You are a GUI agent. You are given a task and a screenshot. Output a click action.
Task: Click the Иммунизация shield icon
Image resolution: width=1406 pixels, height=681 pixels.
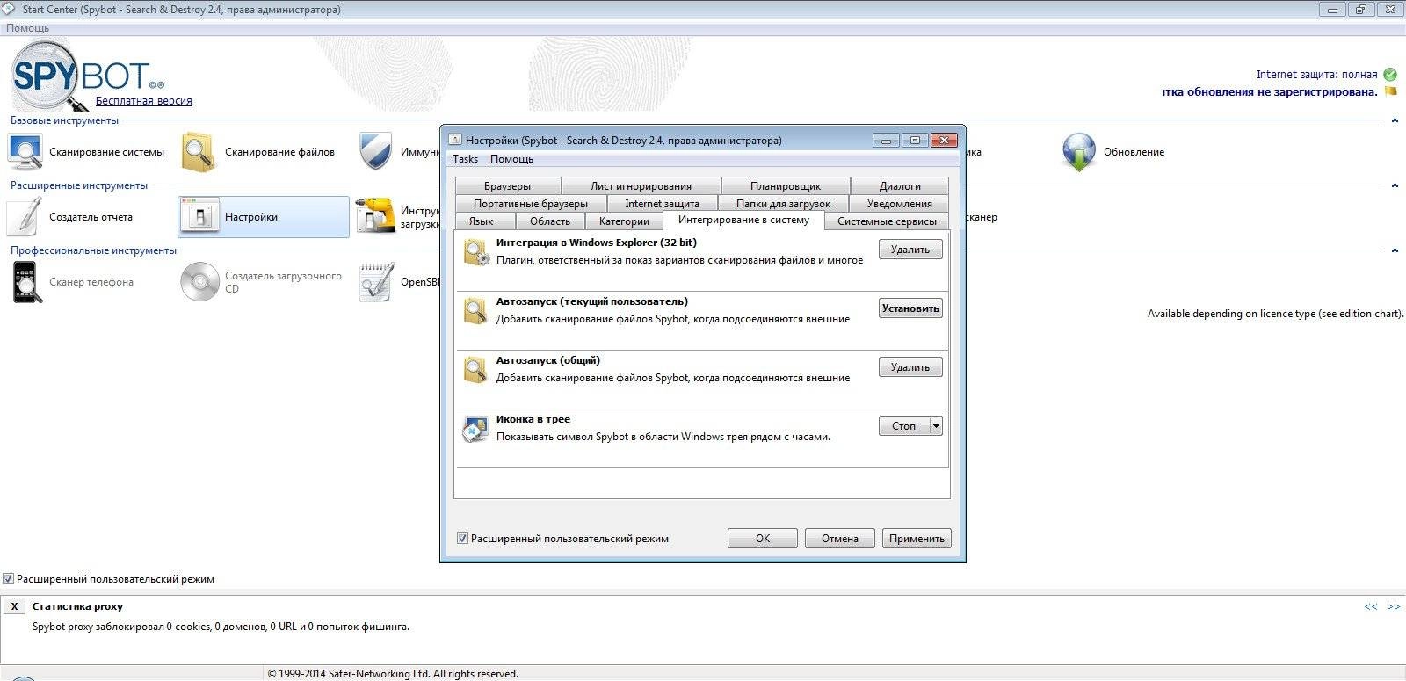click(x=376, y=152)
